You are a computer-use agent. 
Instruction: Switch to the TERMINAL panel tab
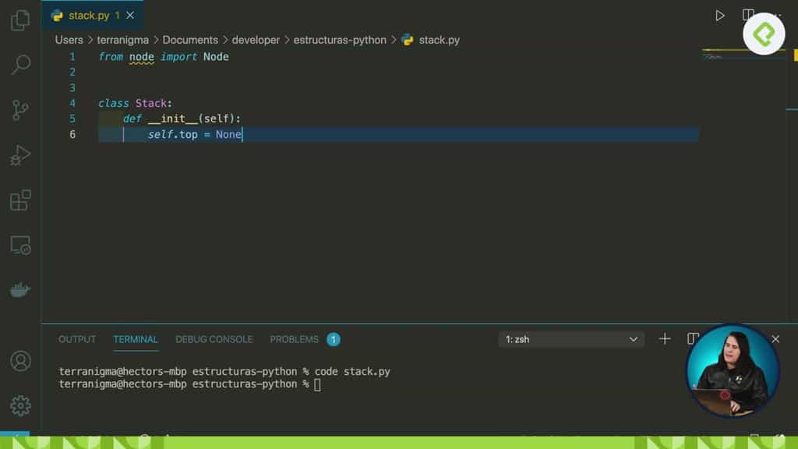click(136, 340)
